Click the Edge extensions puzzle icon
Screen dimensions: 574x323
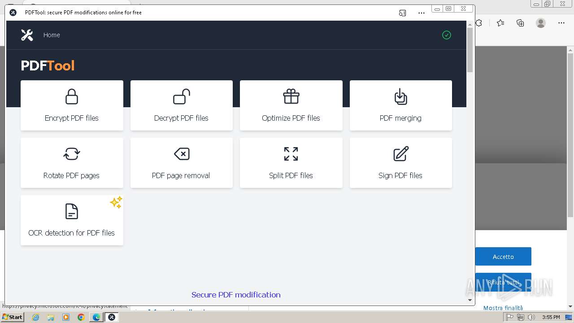pos(479,23)
